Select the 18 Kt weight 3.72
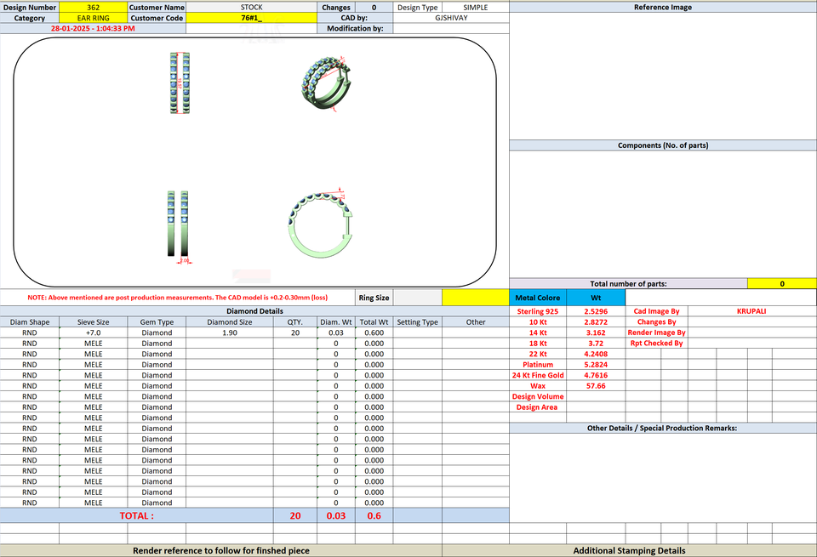 pos(596,344)
